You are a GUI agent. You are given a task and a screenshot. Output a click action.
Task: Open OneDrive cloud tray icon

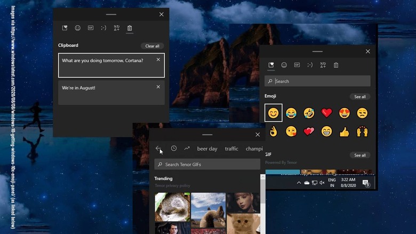coord(307,183)
